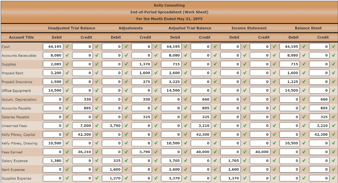Click the green checkmark beside Cash unadjusted debit

(67, 46)
